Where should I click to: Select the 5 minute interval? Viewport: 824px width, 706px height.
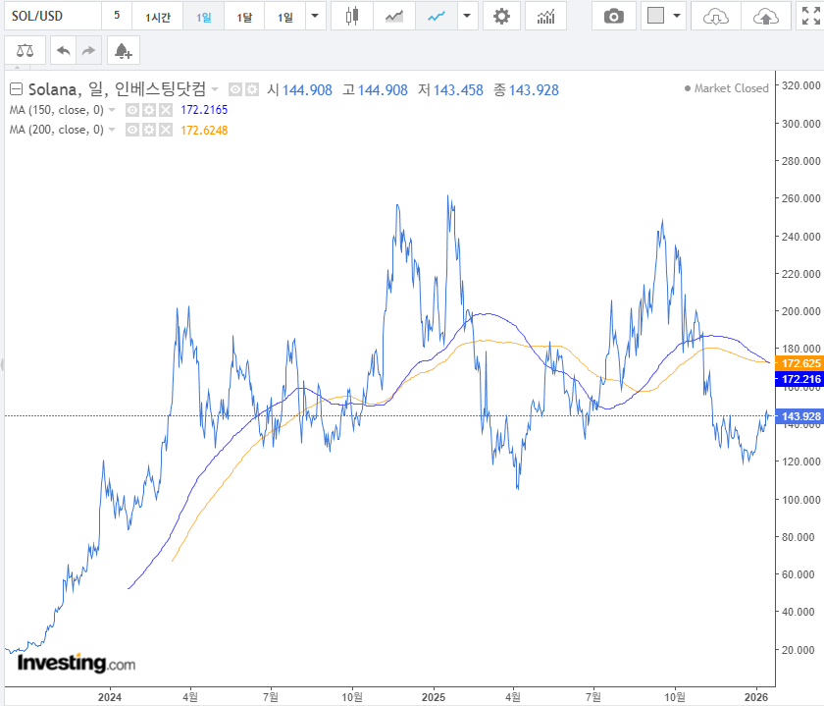[x=117, y=17]
